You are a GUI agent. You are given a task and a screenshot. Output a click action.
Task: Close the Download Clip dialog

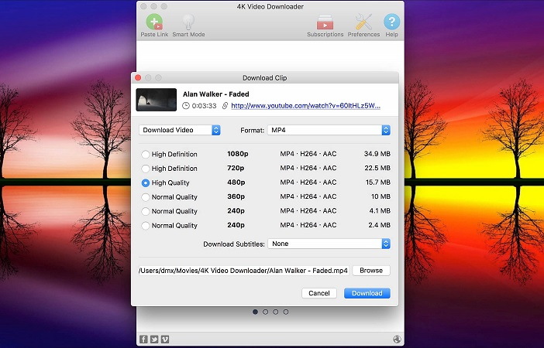pos(138,77)
